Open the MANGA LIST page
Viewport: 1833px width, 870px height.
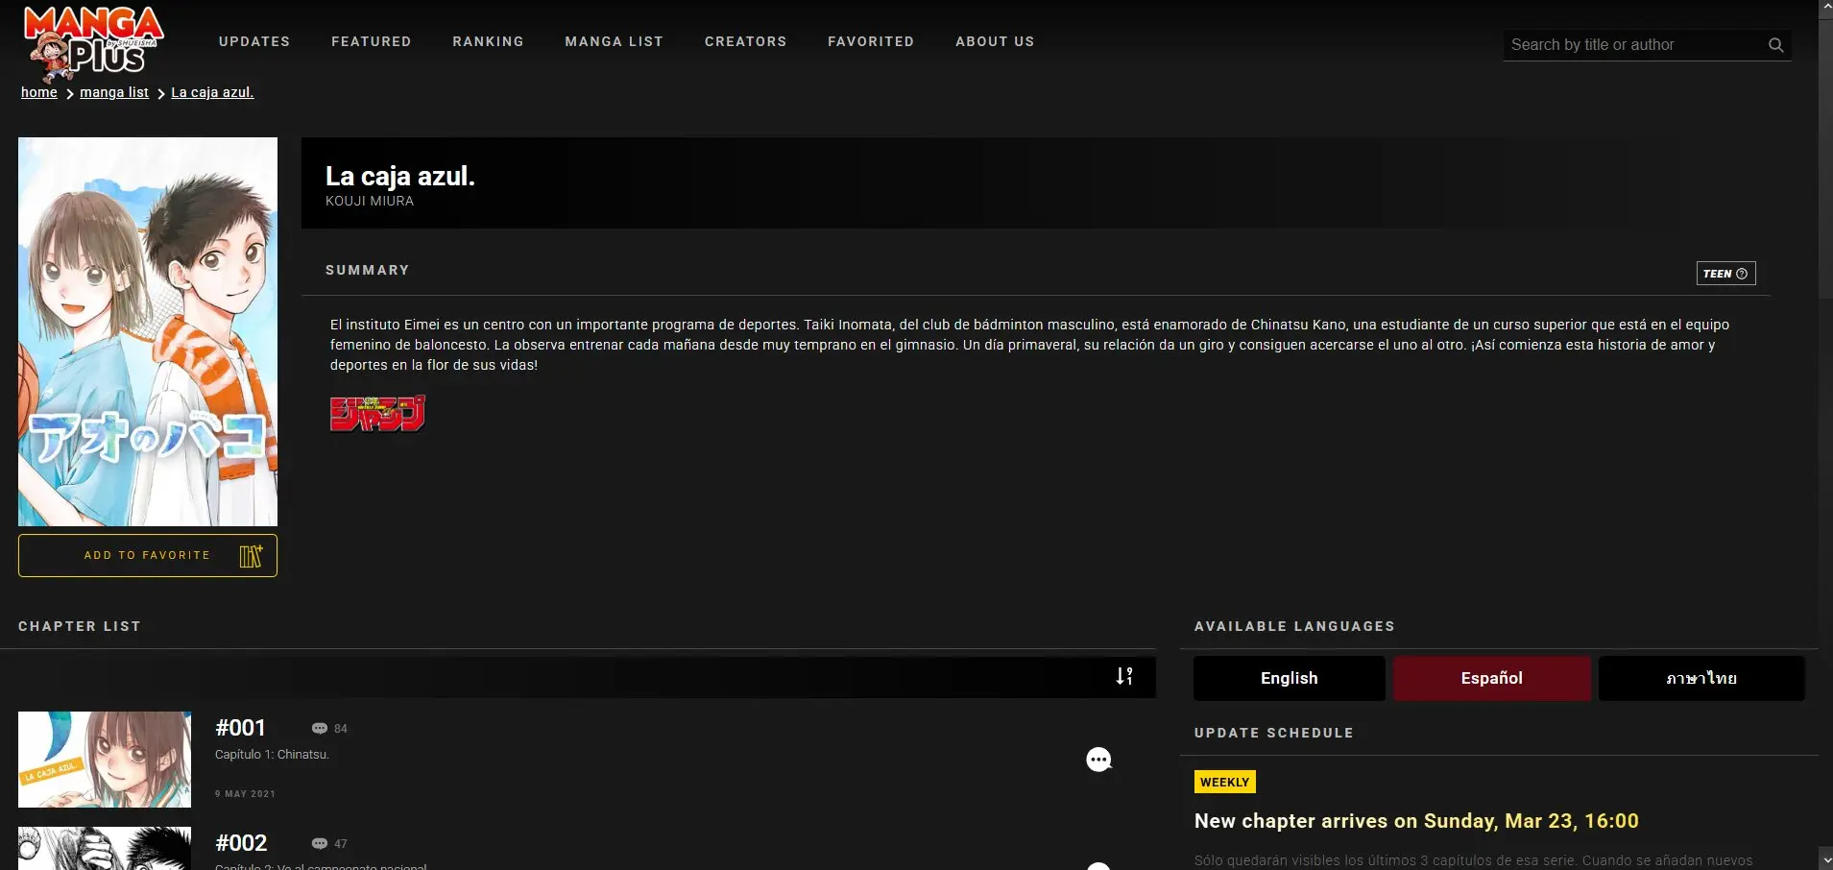click(x=614, y=41)
